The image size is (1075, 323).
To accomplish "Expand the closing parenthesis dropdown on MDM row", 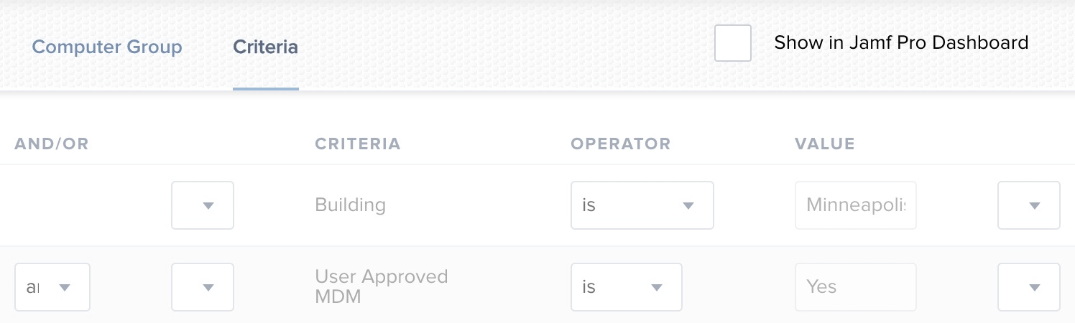I will [1028, 287].
